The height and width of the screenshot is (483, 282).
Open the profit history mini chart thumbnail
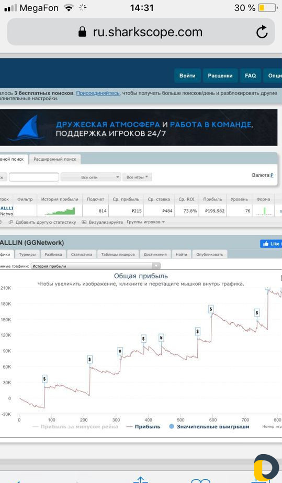(x=60, y=211)
